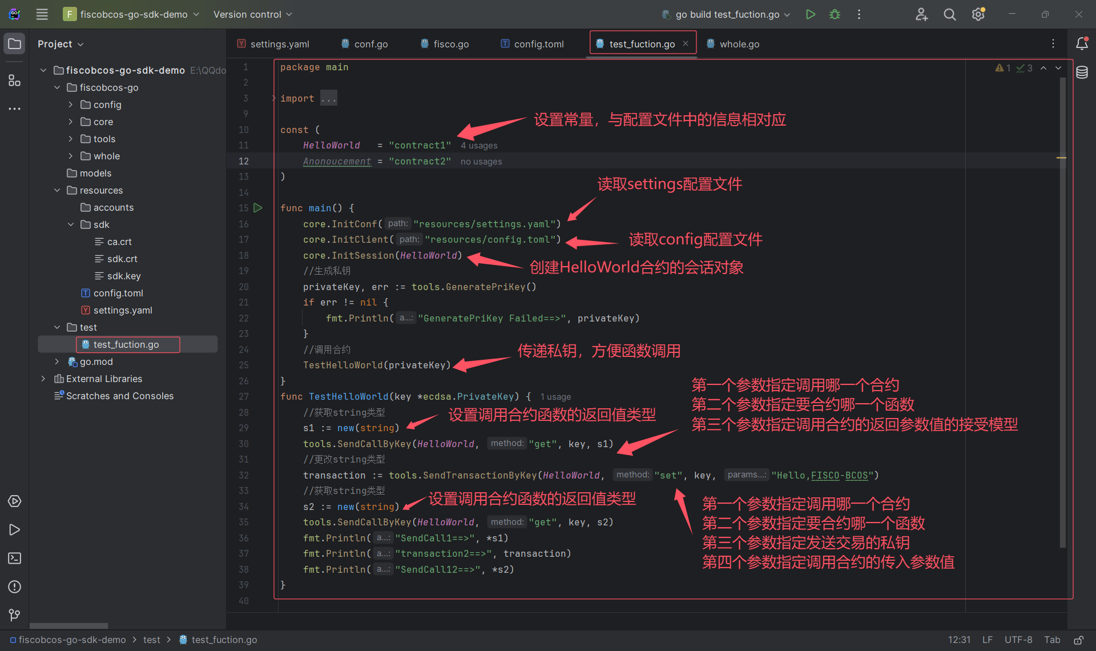
Task: Click the Search Everywhere magnifier icon
Action: (949, 14)
